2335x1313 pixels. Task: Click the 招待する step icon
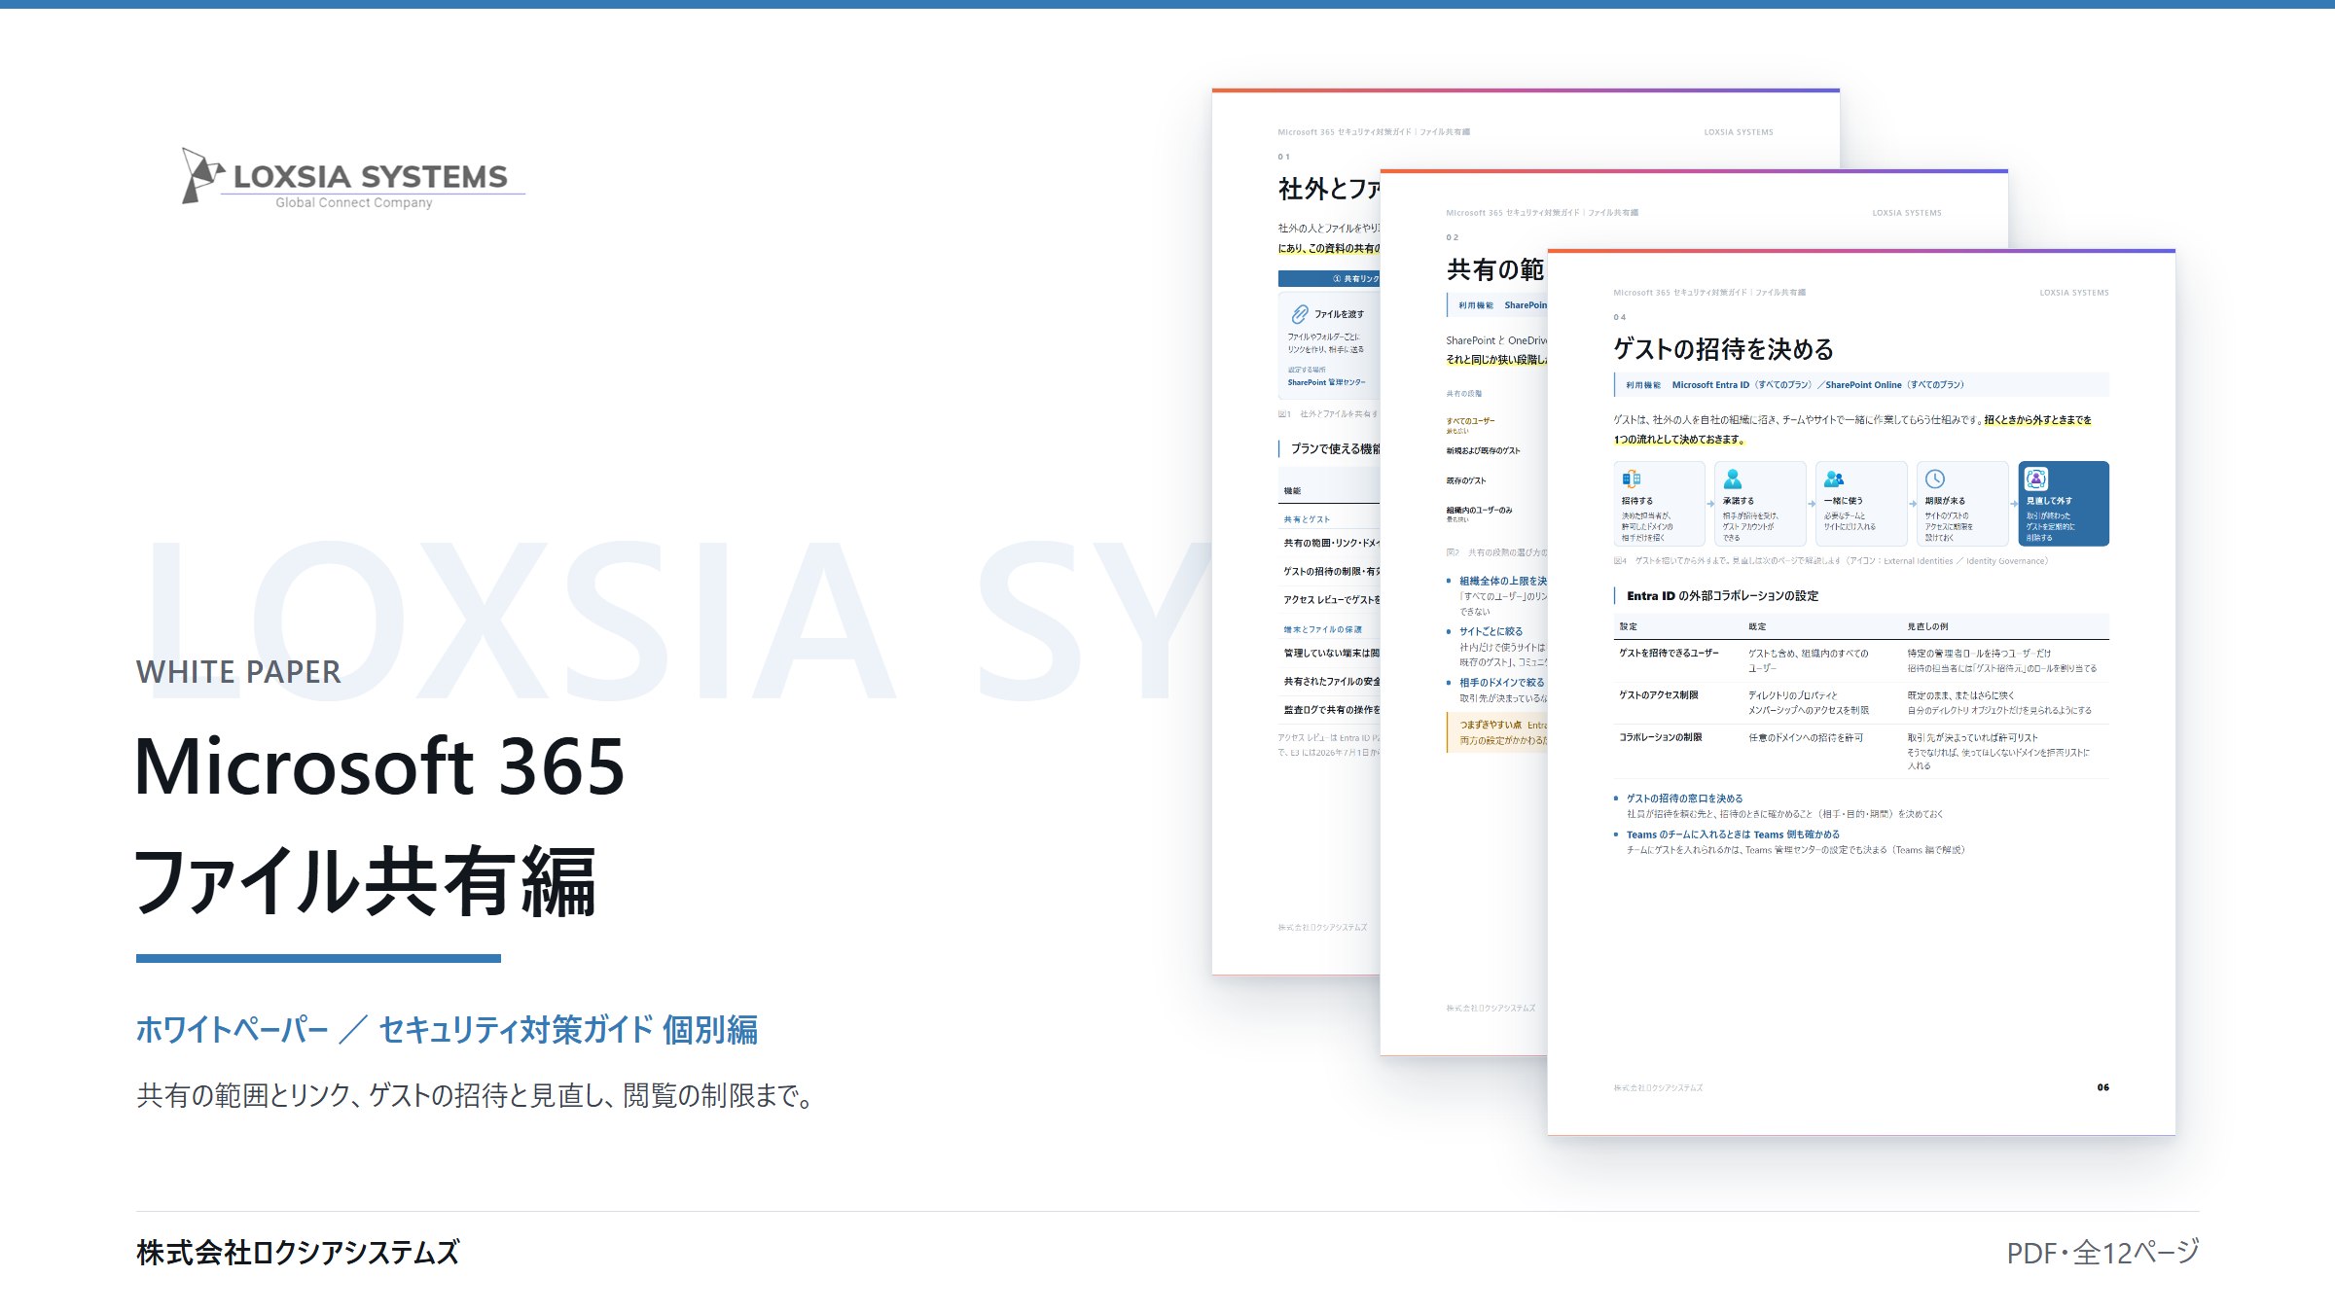(x=1632, y=479)
